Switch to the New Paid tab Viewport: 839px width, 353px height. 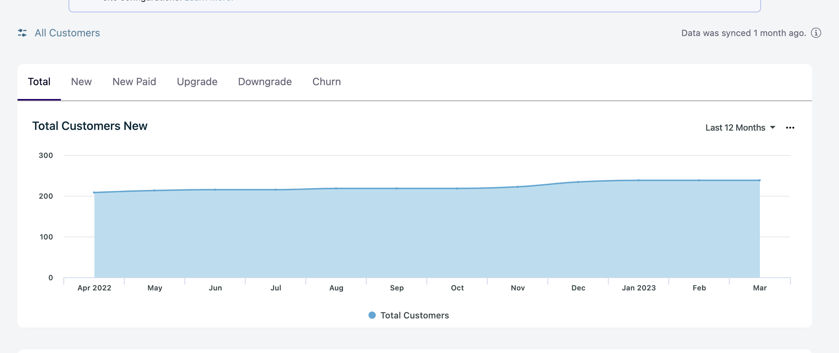(x=134, y=82)
